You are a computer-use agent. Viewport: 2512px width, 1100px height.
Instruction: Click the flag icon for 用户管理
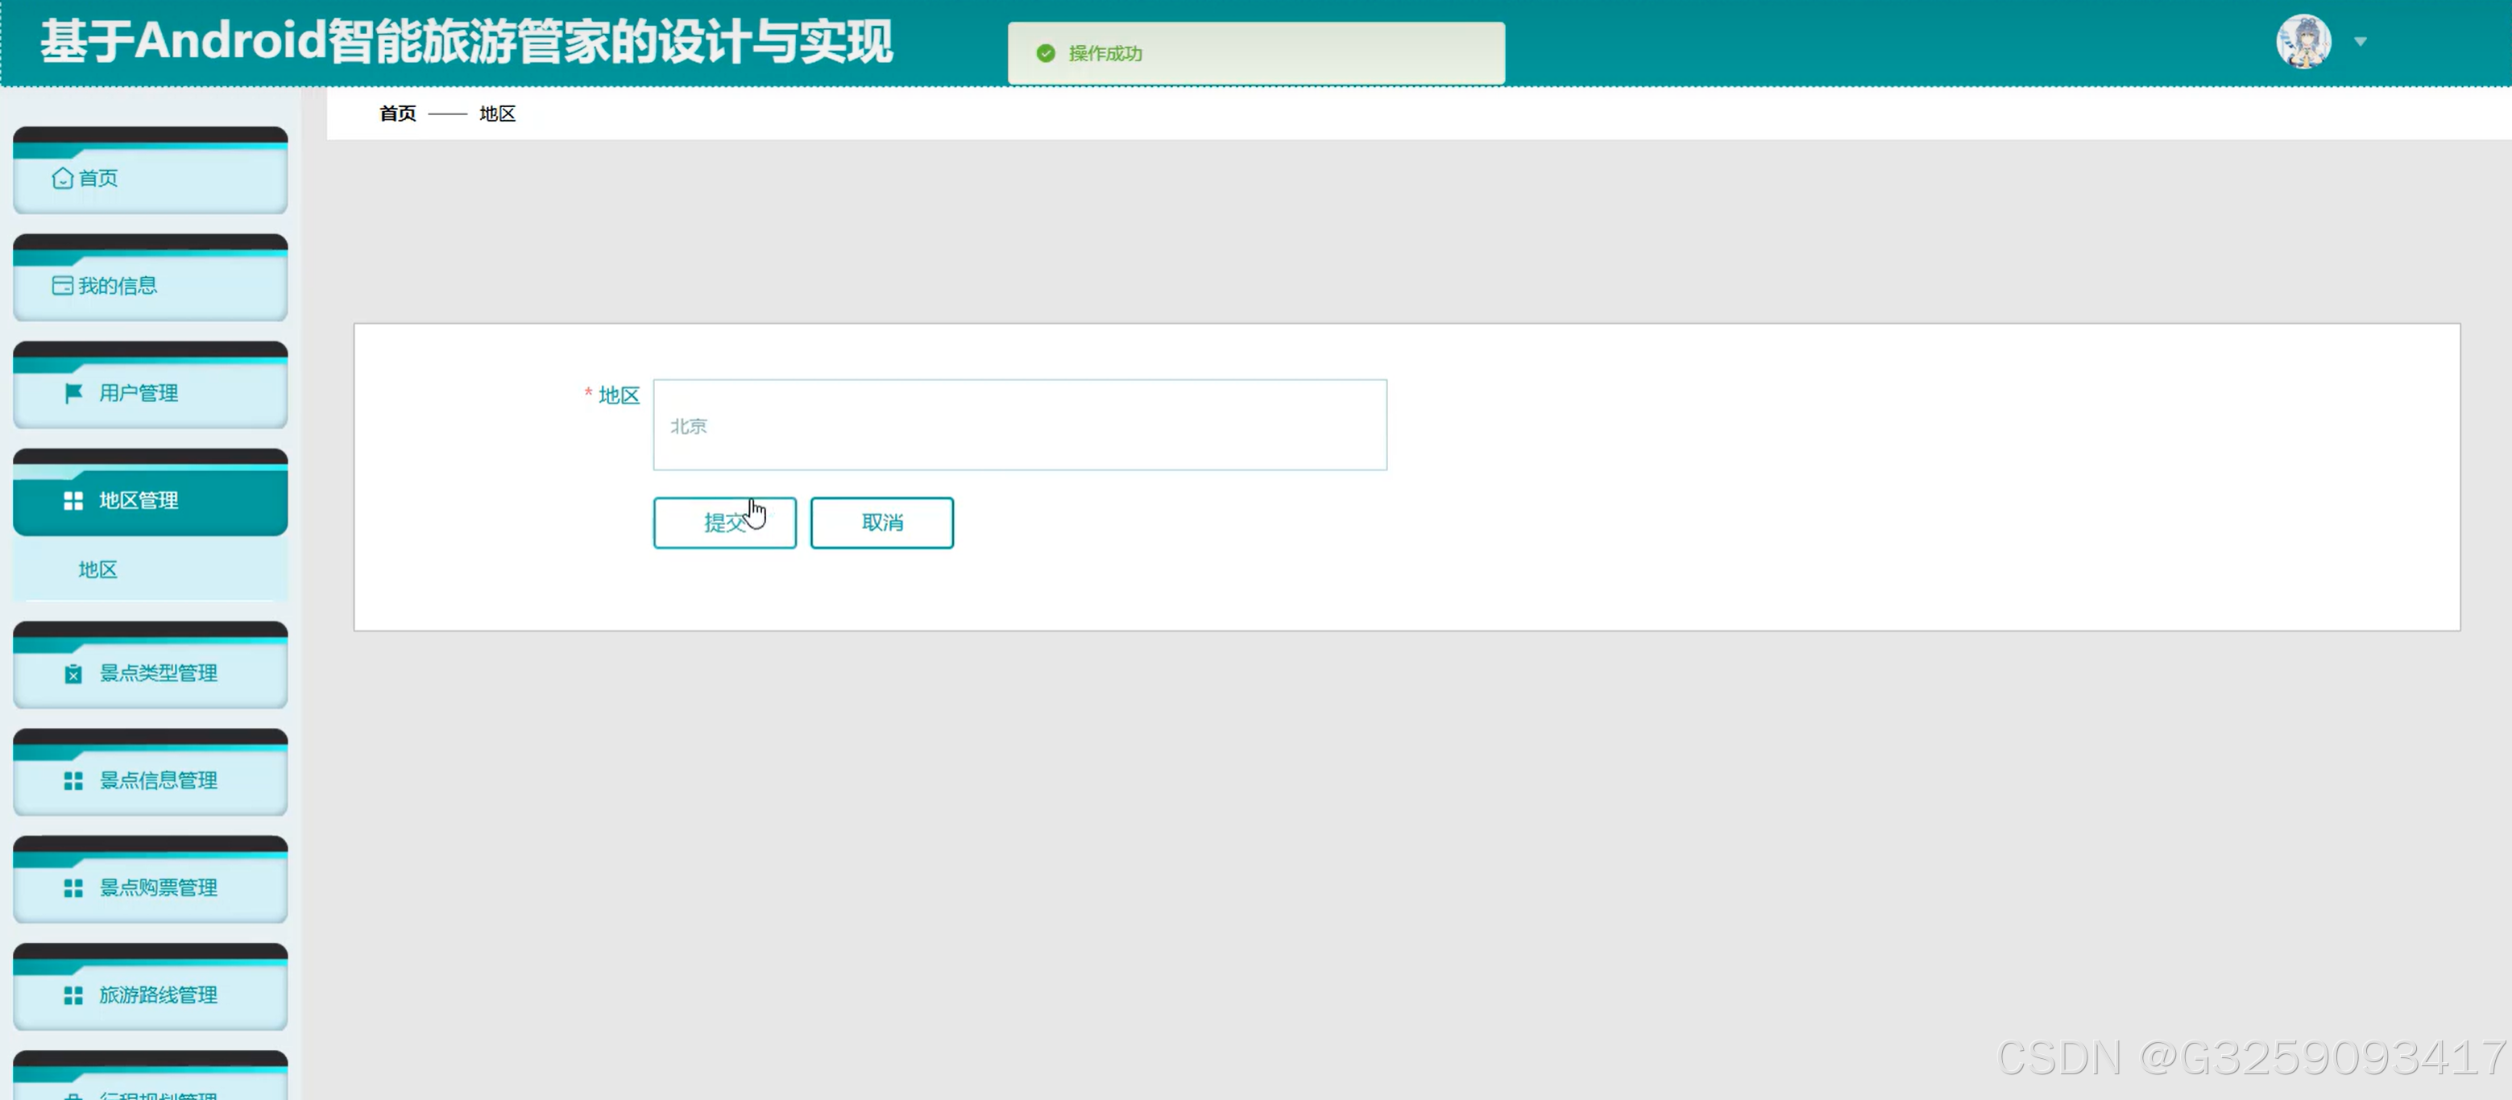[x=73, y=393]
